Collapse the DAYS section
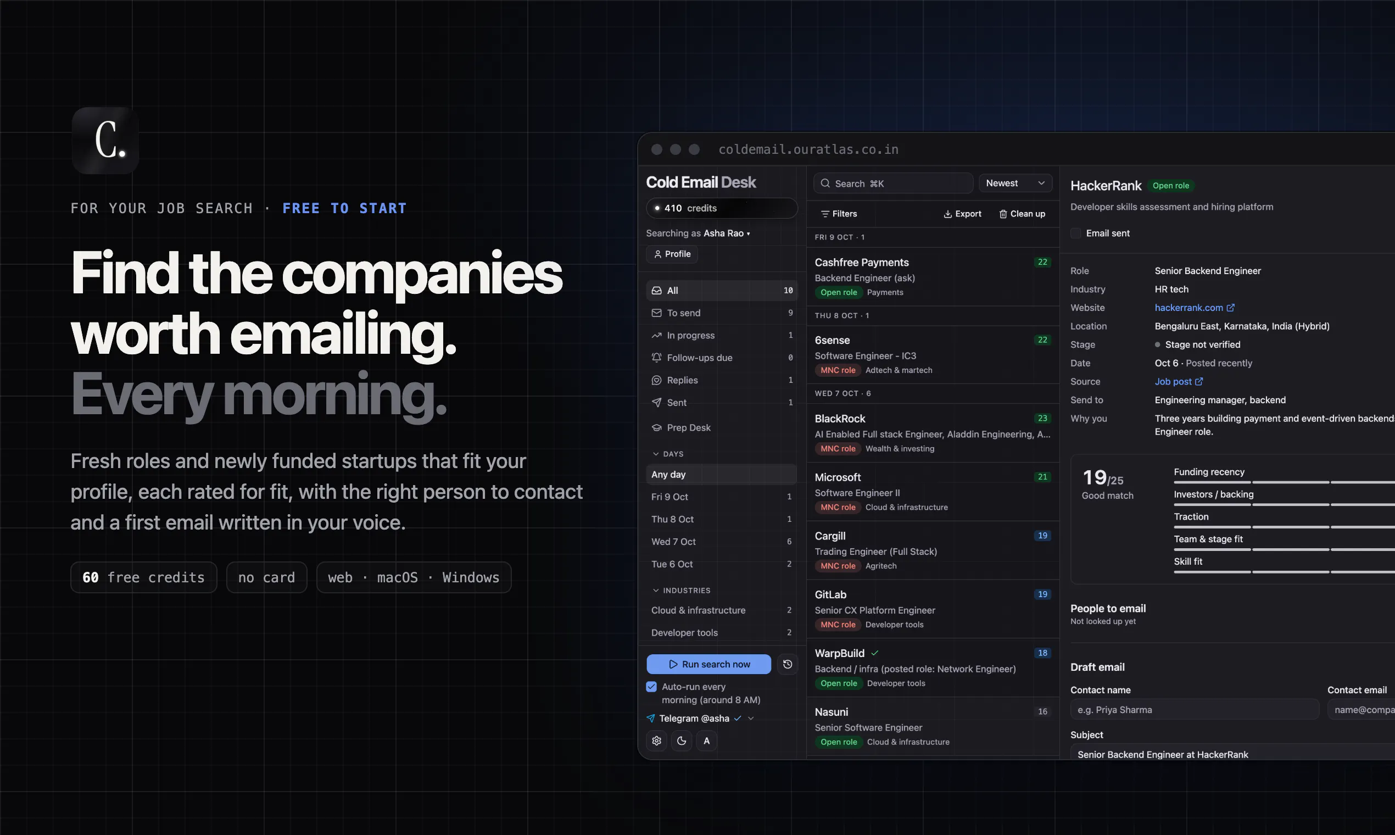The image size is (1395, 835). click(668, 454)
